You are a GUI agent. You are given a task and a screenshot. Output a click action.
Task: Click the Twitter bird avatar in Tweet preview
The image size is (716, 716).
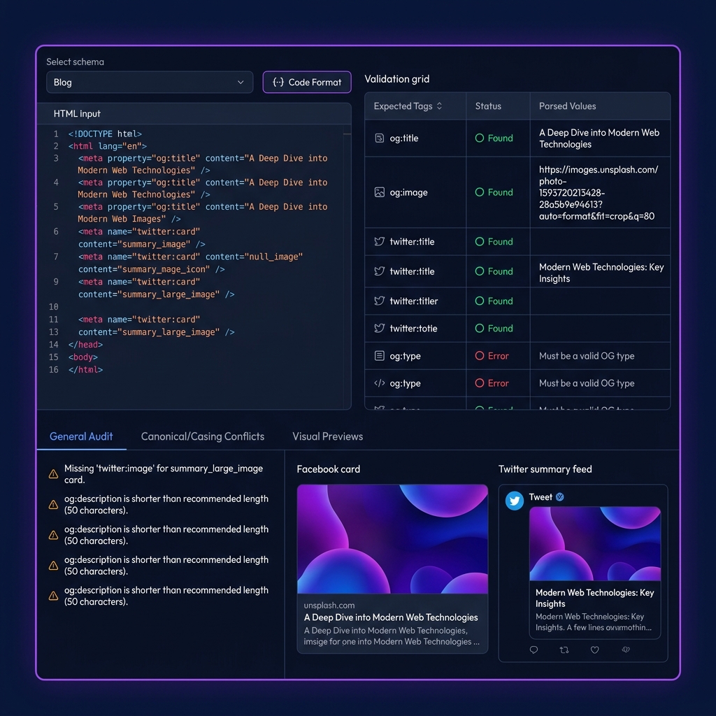click(515, 501)
